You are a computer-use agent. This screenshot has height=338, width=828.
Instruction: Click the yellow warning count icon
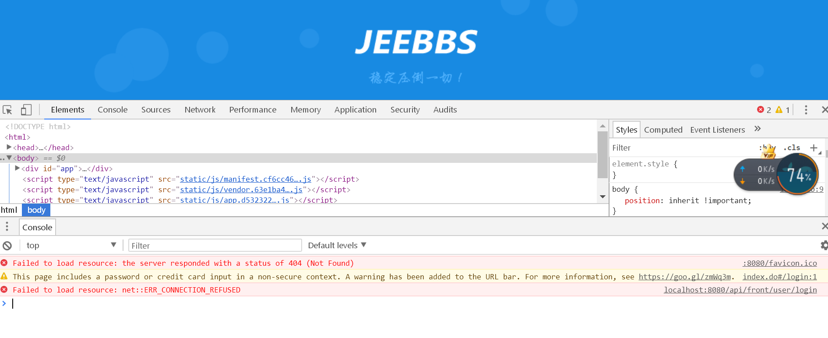coord(779,110)
